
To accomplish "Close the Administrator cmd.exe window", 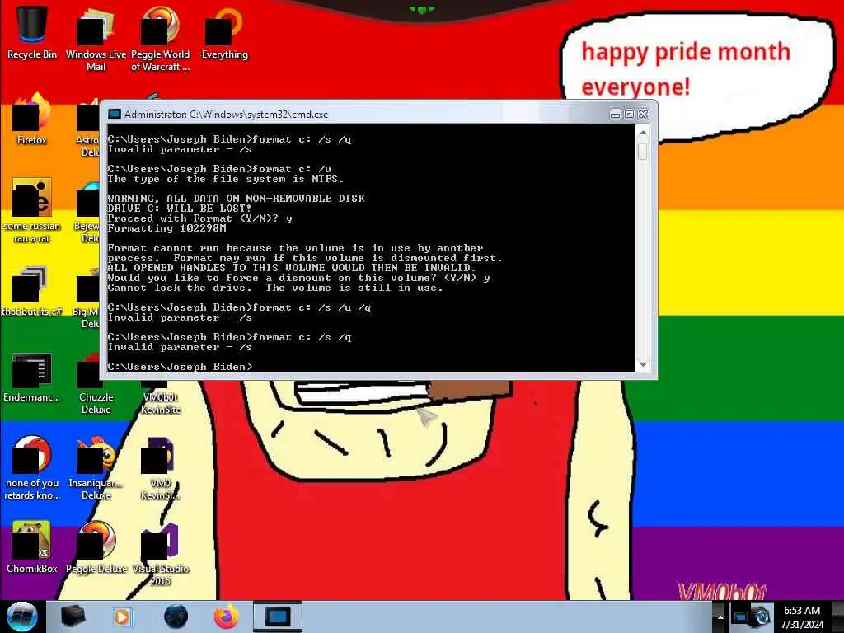I will 643,114.
